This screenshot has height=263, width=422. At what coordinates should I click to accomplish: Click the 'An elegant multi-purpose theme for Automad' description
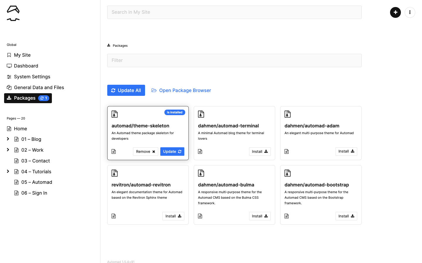[x=319, y=133]
